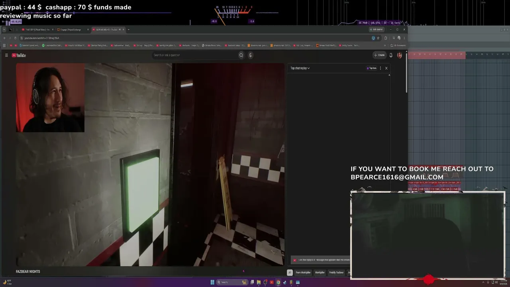This screenshot has width=510, height=287.
Task: Select the Freddy Fazbear filter chip
Action: tap(336, 273)
